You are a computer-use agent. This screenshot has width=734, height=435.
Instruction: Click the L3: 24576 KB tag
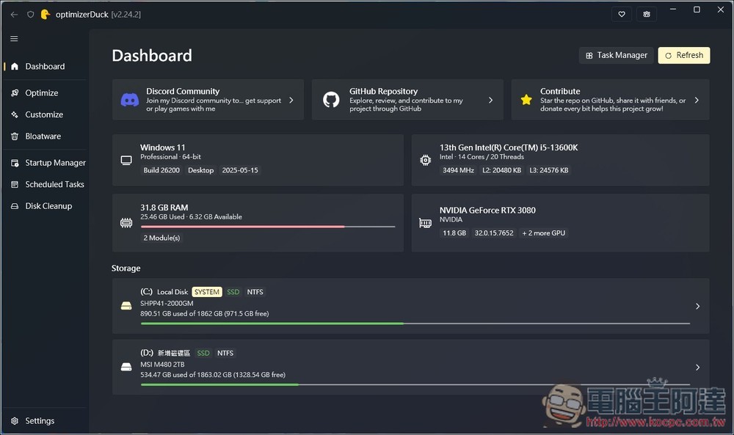click(548, 170)
